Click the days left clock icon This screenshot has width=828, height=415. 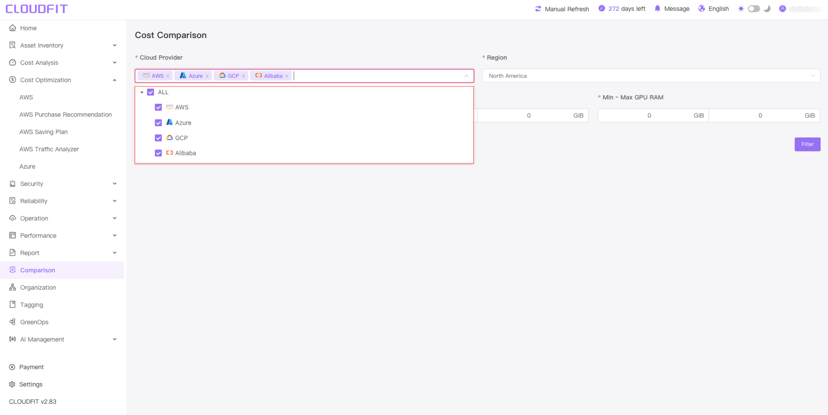[x=602, y=8]
